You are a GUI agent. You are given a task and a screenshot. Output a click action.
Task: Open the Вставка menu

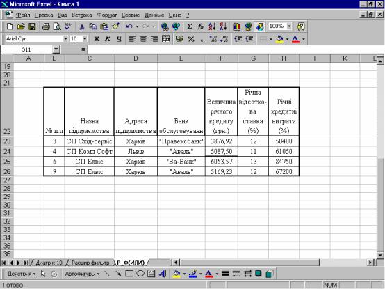pyautogui.click(x=82, y=15)
